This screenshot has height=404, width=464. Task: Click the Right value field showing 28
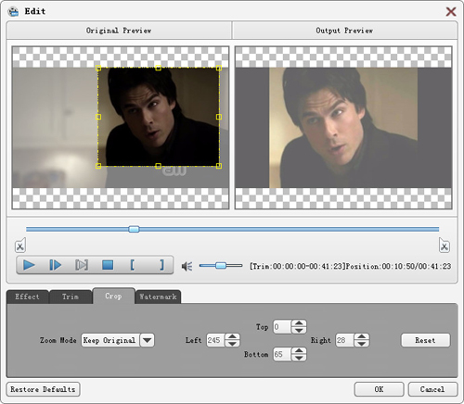(345, 340)
